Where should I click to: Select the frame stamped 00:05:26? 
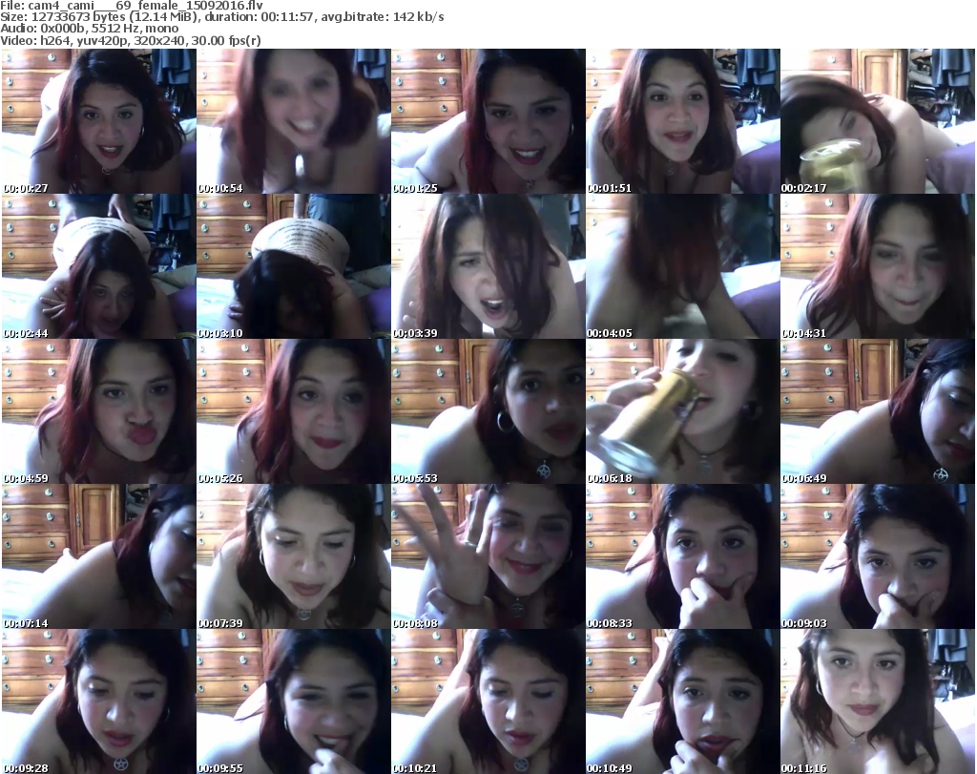(x=294, y=411)
